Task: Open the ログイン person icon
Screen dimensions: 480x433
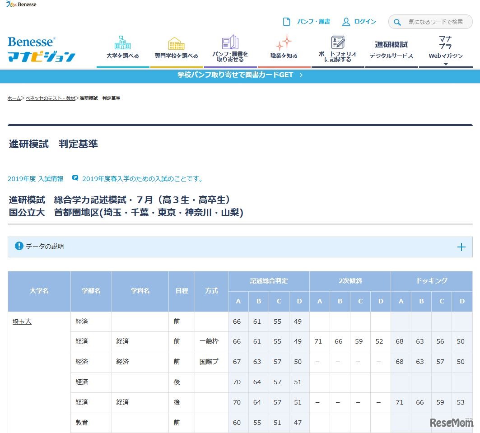Action: coord(346,21)
